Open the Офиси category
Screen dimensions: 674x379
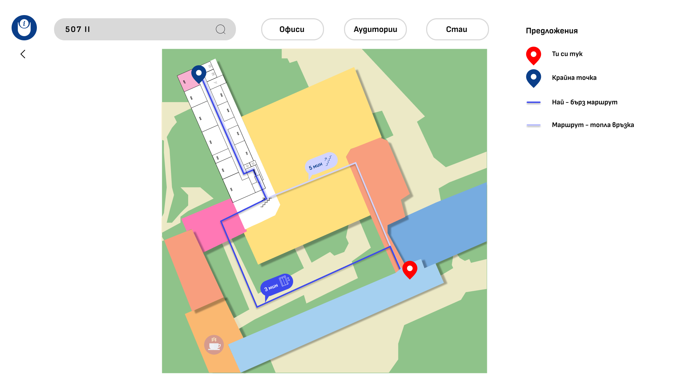pyautogui.click(x=292, y=29)
